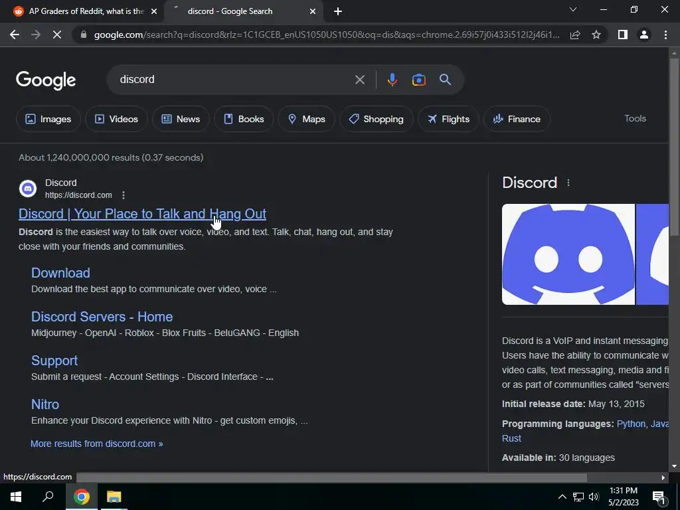Bookmark this page with the star icon
Image resolution: width=680 pixels, height=510 pixels.
tap(596, 35)
